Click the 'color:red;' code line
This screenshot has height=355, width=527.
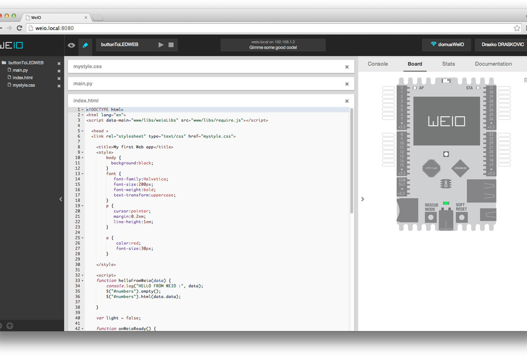click(x=128, y=243)
